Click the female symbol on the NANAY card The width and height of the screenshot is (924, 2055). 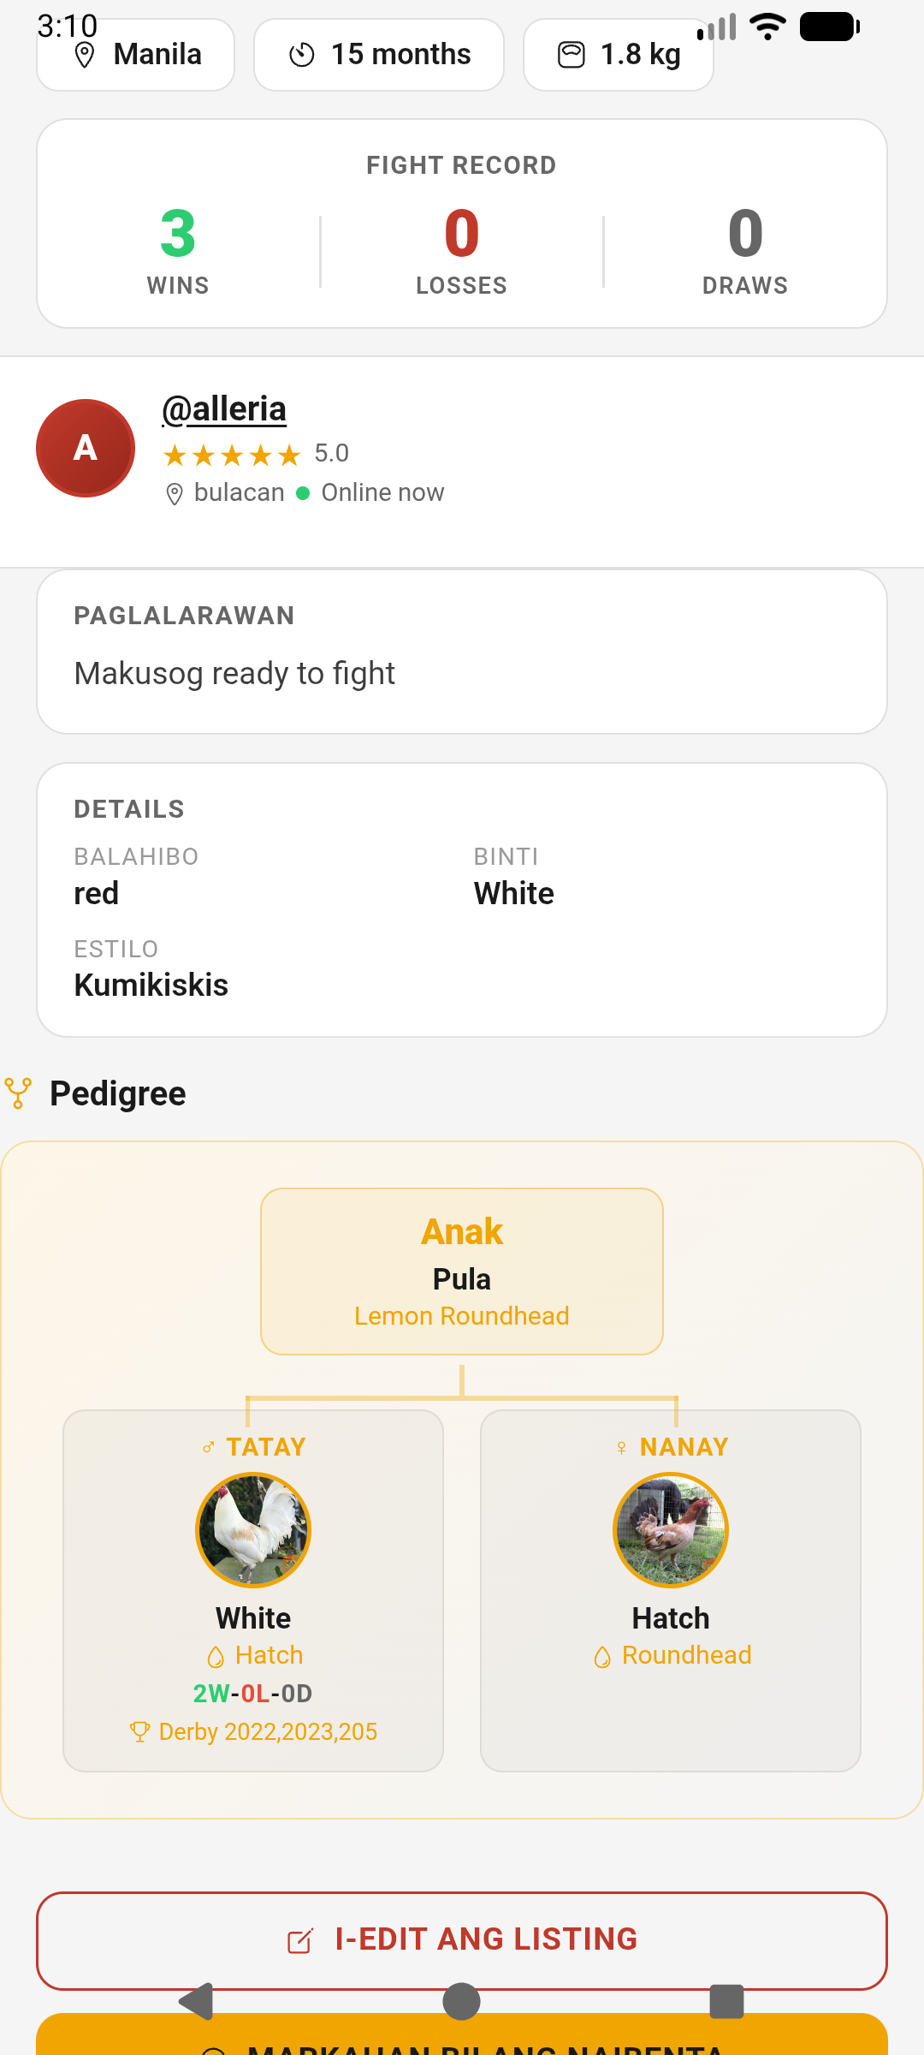(620, 1446)
